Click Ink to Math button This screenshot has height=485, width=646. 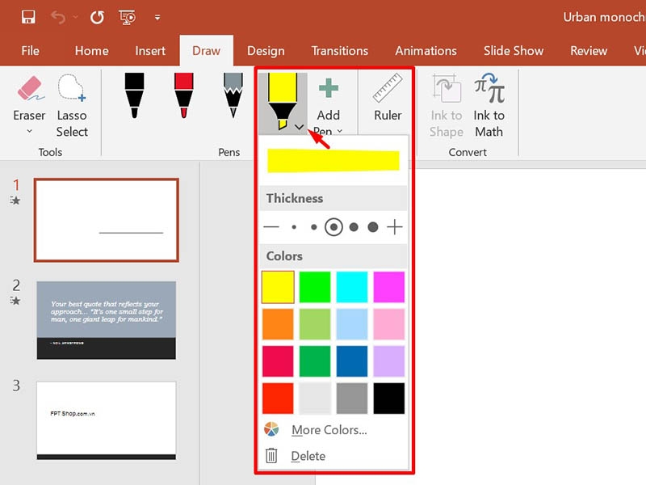(x=489, y=106)
